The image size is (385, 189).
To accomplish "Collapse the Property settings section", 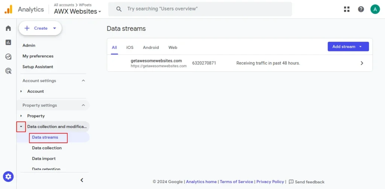I will point(83,105).
